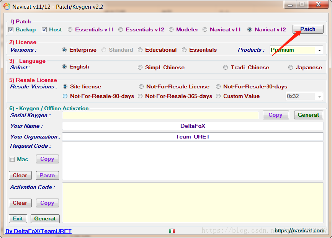The width and height of the screenshot is (332, 238).
Task: Minimize the Patch/Keygen window
Action: pos(290,5)
